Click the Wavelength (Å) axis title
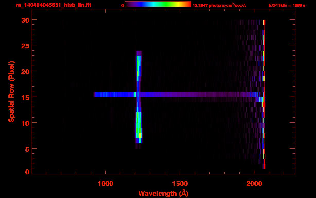 [163, 193]
